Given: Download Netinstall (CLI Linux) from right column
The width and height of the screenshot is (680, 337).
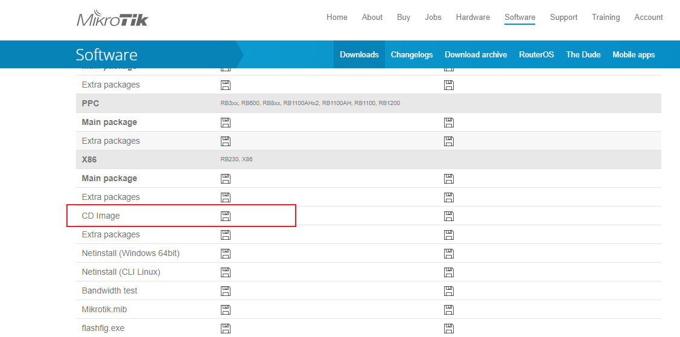Looking at the screenshot, I should (x=449, y=272).
